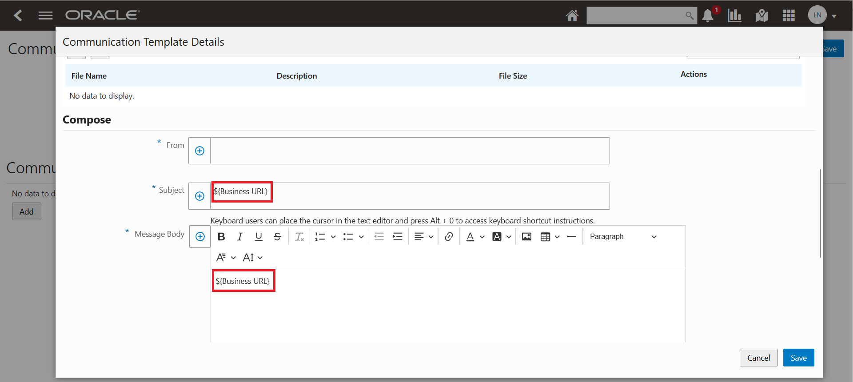Click the background color icon
This screenshot has width=853, height=382.
pyautogui.click(x=497, y=237)
